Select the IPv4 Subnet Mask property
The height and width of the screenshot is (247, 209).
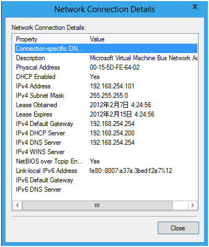(x=40, y=96)
